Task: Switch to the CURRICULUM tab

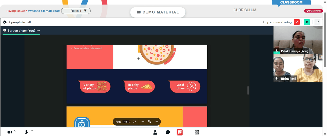Action: [x=245, y=10]
